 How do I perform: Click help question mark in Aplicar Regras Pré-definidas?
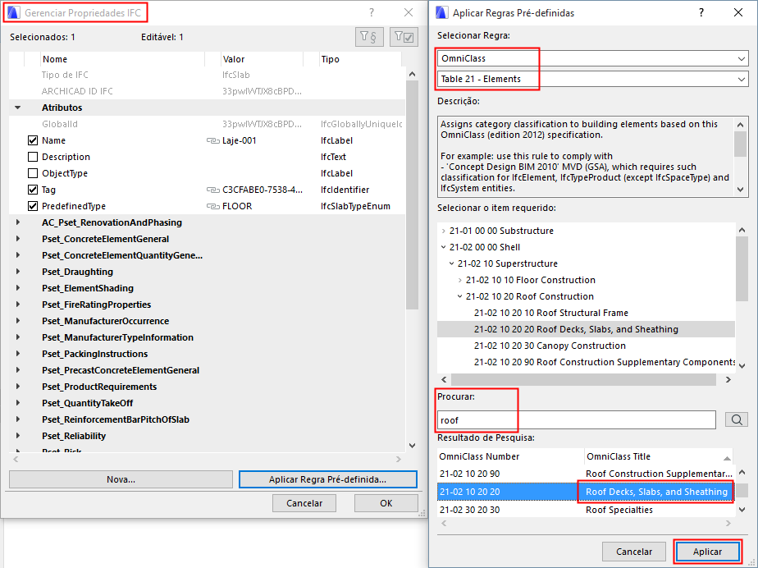(x=701, y=12)
